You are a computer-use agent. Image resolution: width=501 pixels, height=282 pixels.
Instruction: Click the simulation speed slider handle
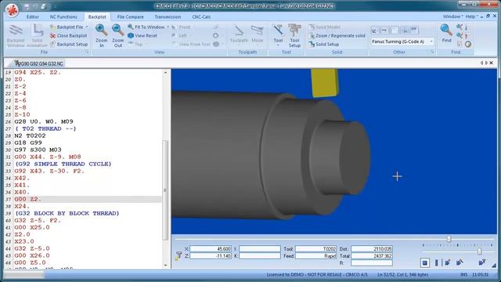click(480, 251)
